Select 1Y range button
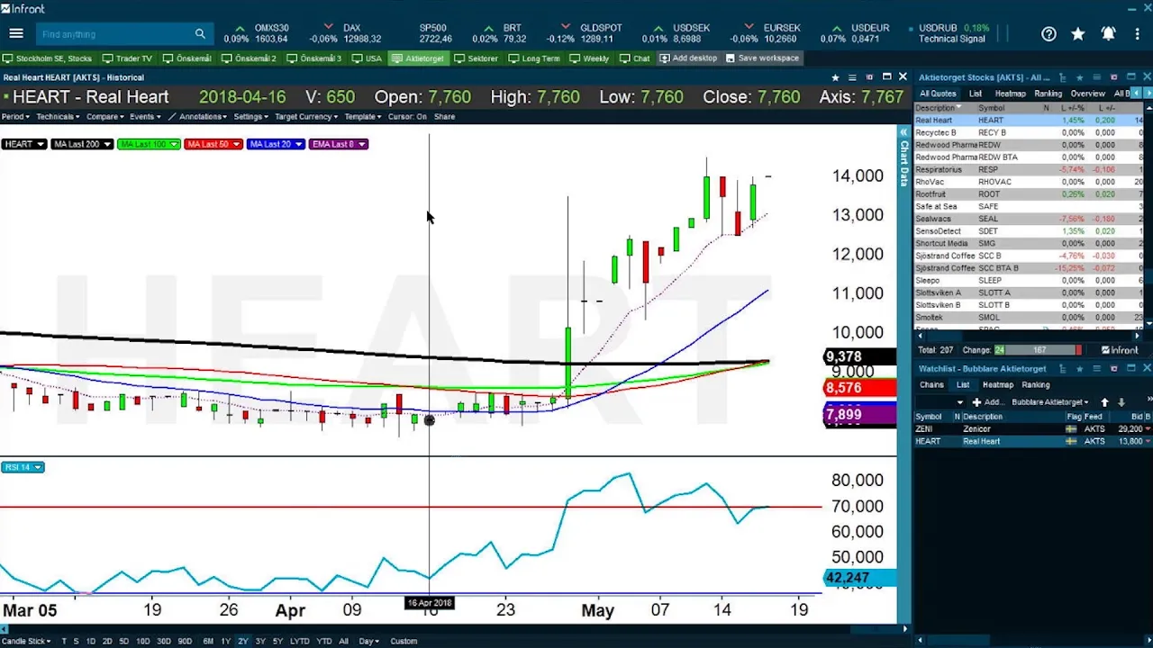 coord(225,642)
